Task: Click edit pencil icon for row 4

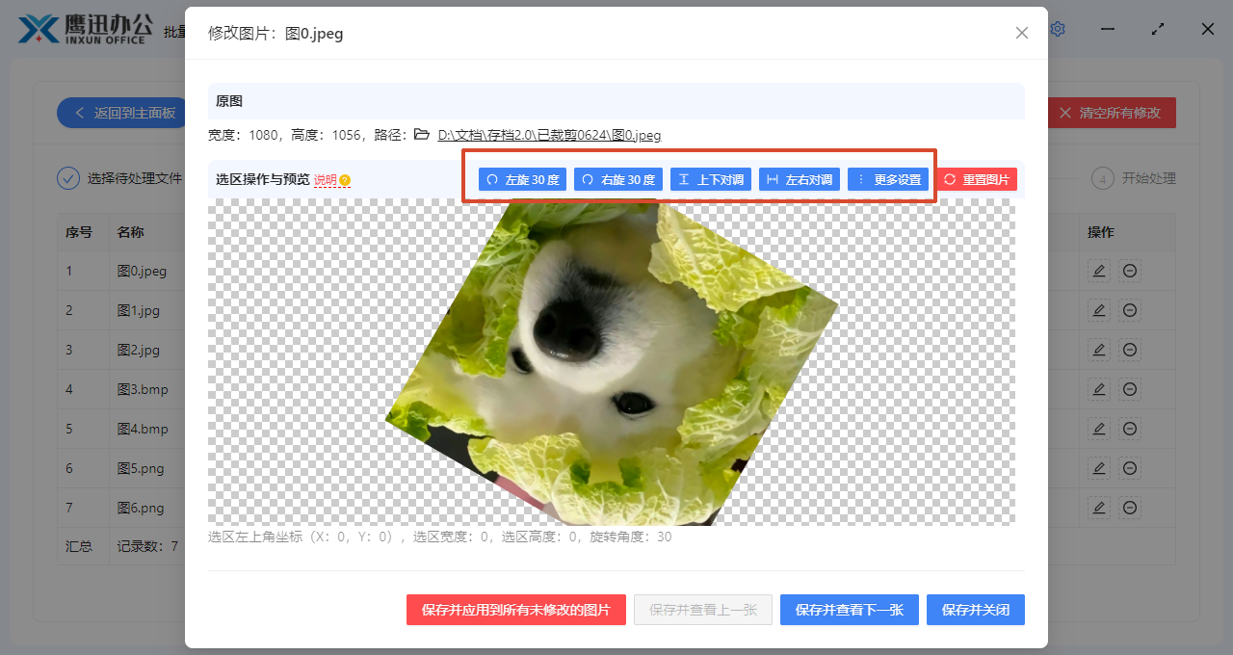Action: [1099, 389]
